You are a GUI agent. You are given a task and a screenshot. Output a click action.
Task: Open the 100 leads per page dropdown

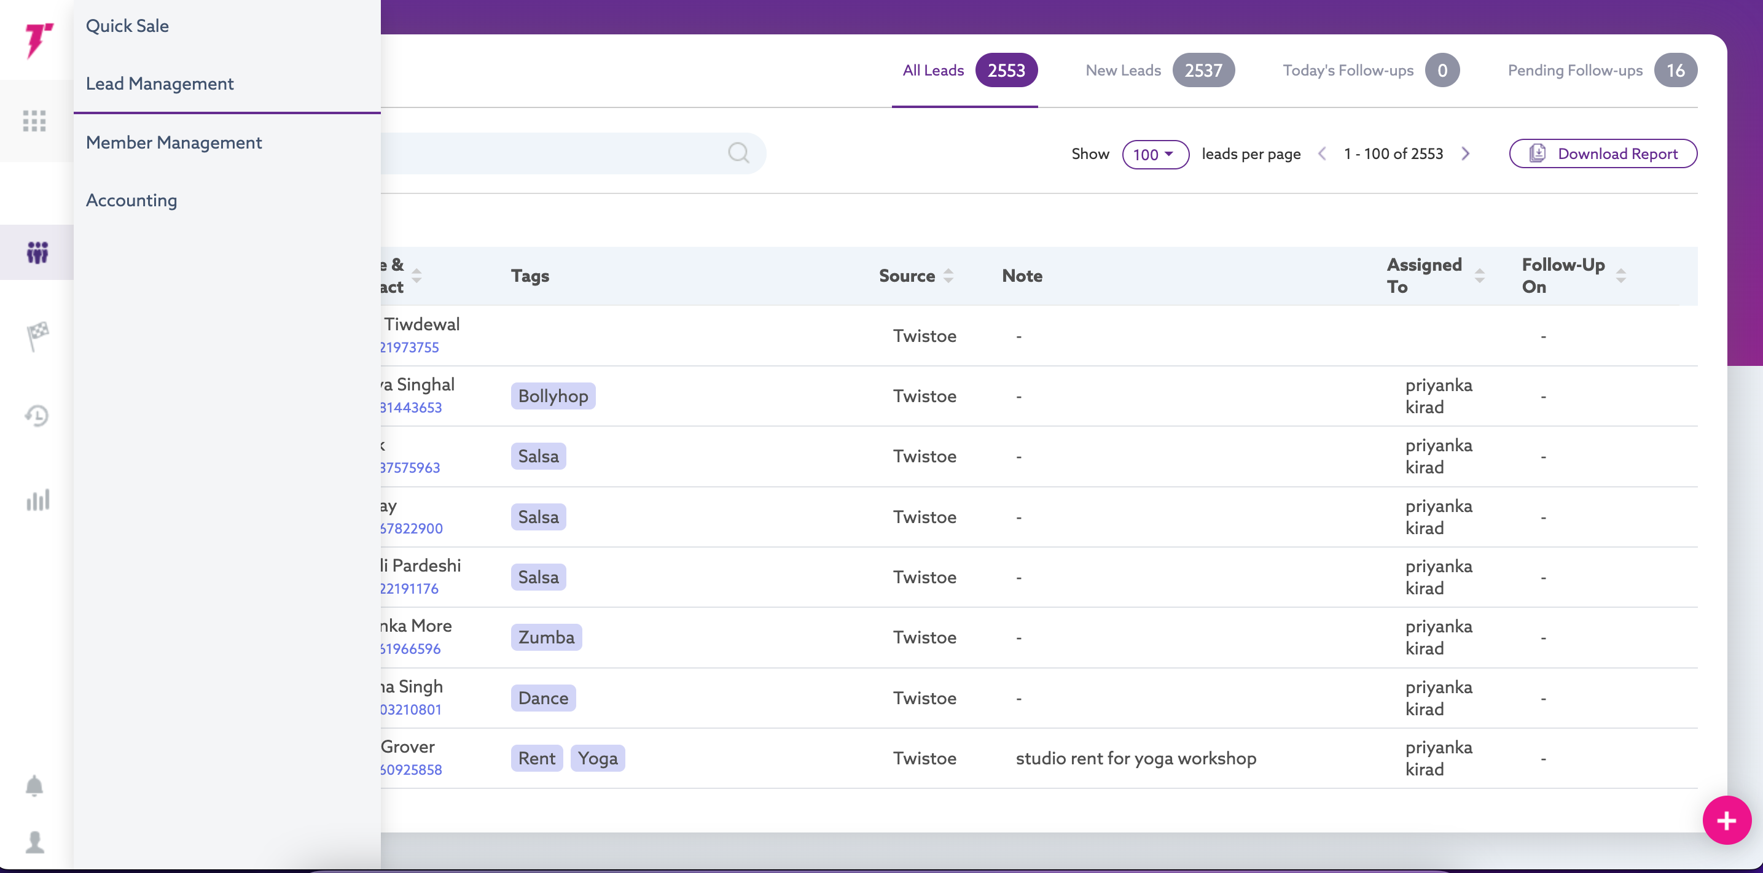tap(1155, 154)
